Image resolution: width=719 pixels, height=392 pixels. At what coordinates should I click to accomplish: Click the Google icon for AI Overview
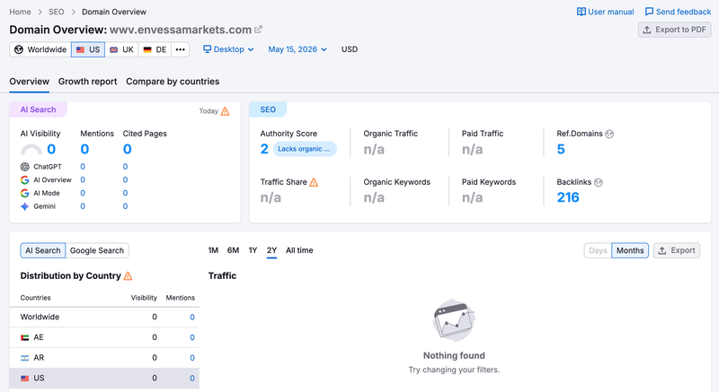point(25,179)
